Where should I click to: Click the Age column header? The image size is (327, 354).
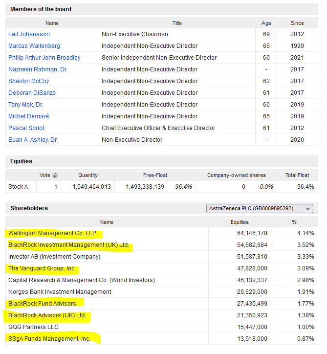point(266,23)
